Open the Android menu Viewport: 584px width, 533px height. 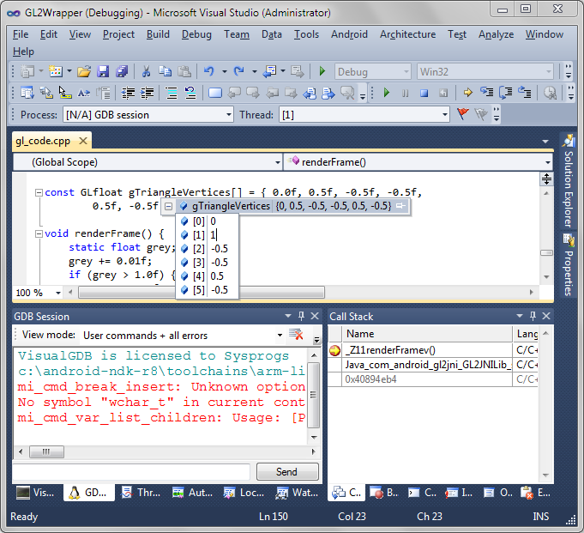pos(349,34)
